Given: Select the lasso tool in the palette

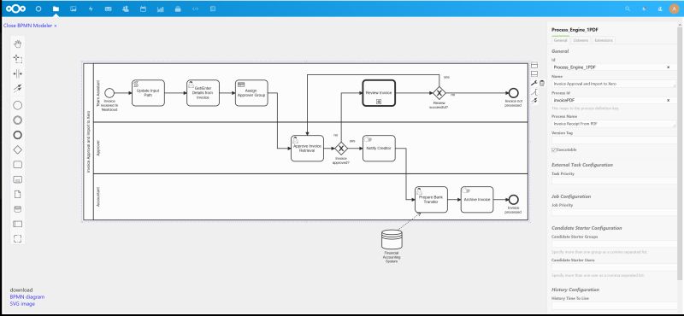Looking at the screenshot, I should click(x=17, y=58).
